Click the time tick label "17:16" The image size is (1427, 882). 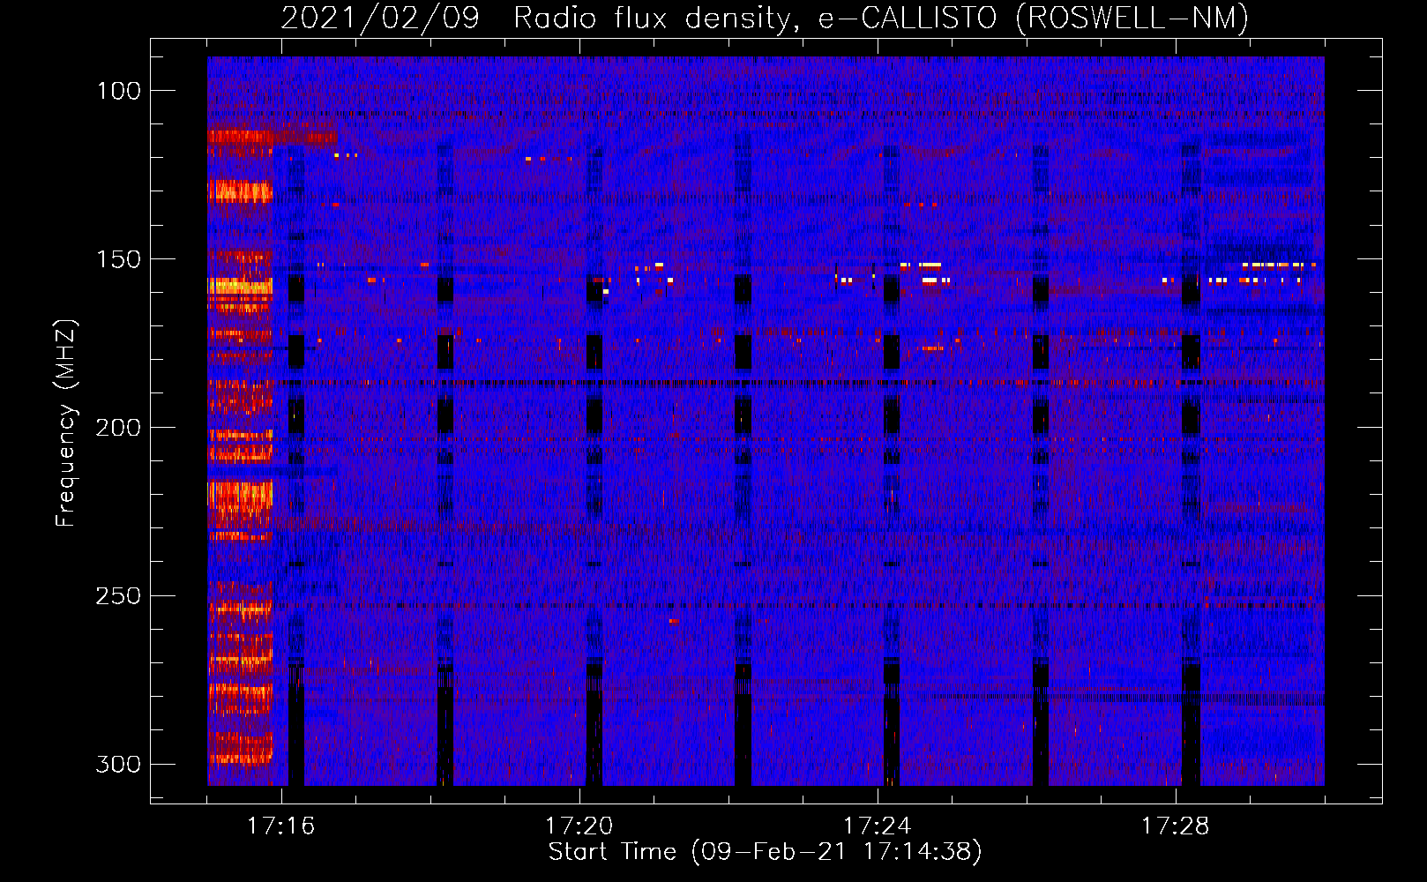[x=281, y=826]
